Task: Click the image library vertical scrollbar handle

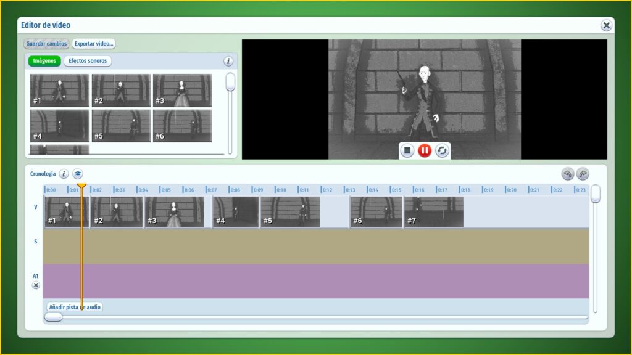Action: [230, 82]
